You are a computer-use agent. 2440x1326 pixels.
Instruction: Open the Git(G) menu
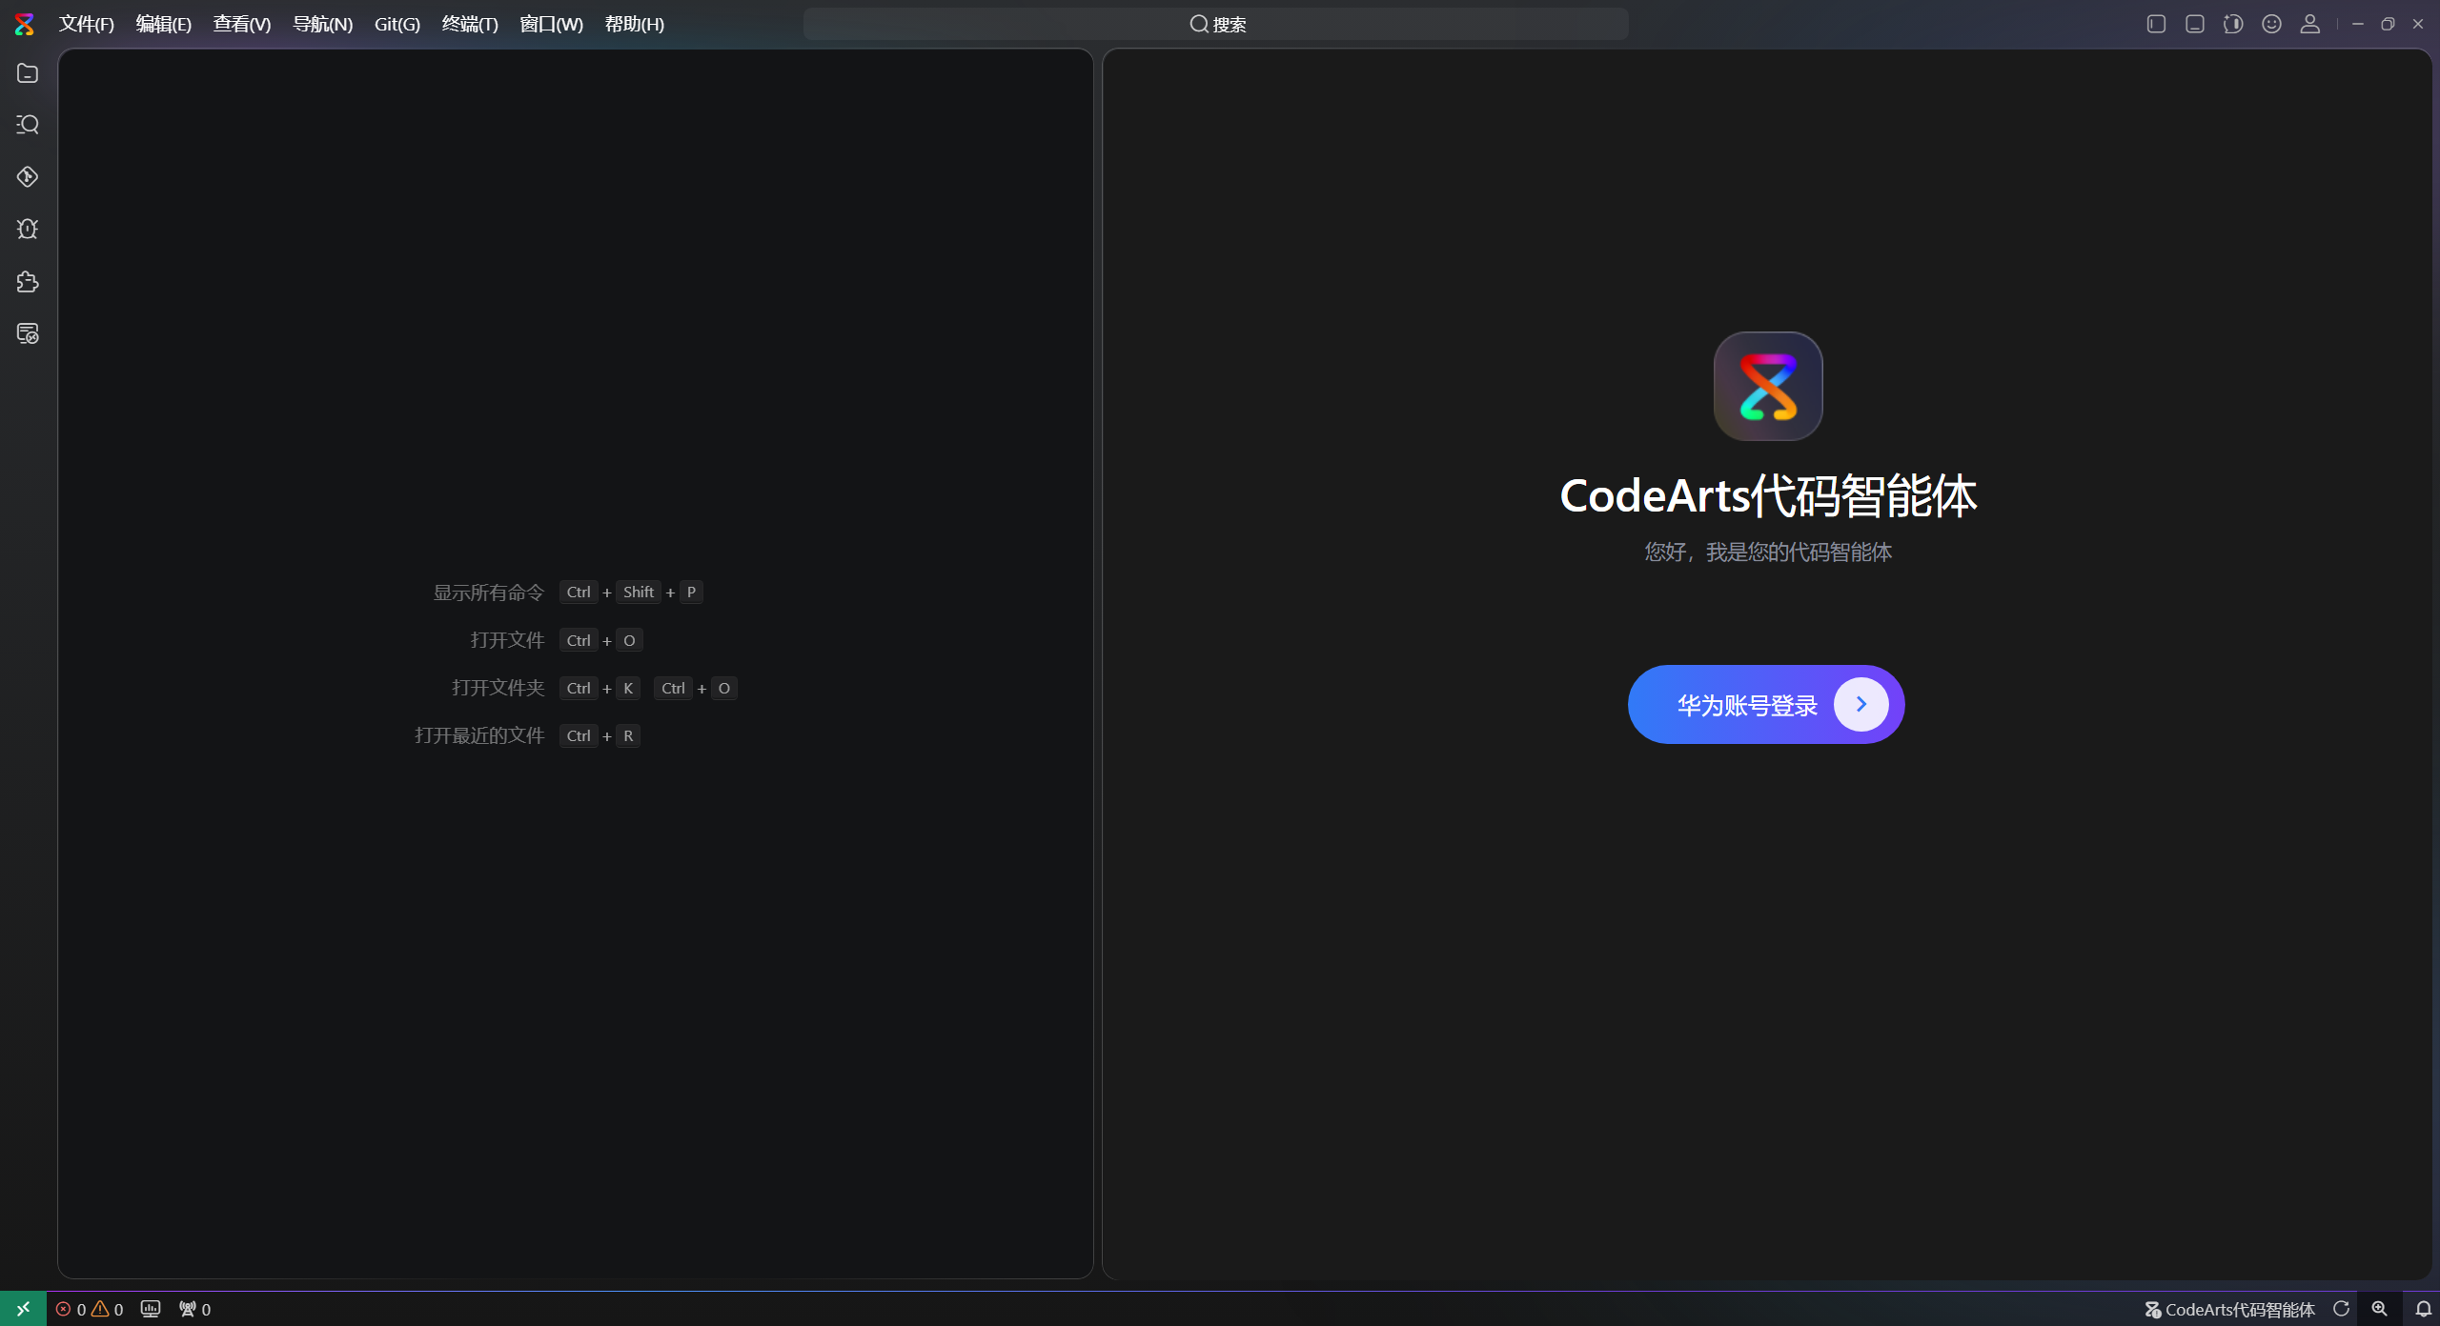point(396,24)
